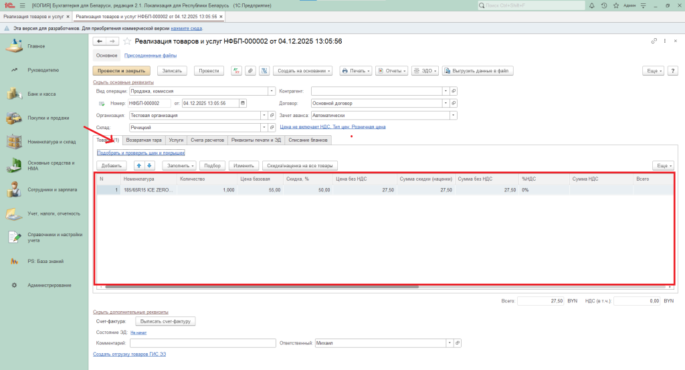Switch to the Счета расчетов tab
Screen dimensions: 685x370
pos(207,141)
